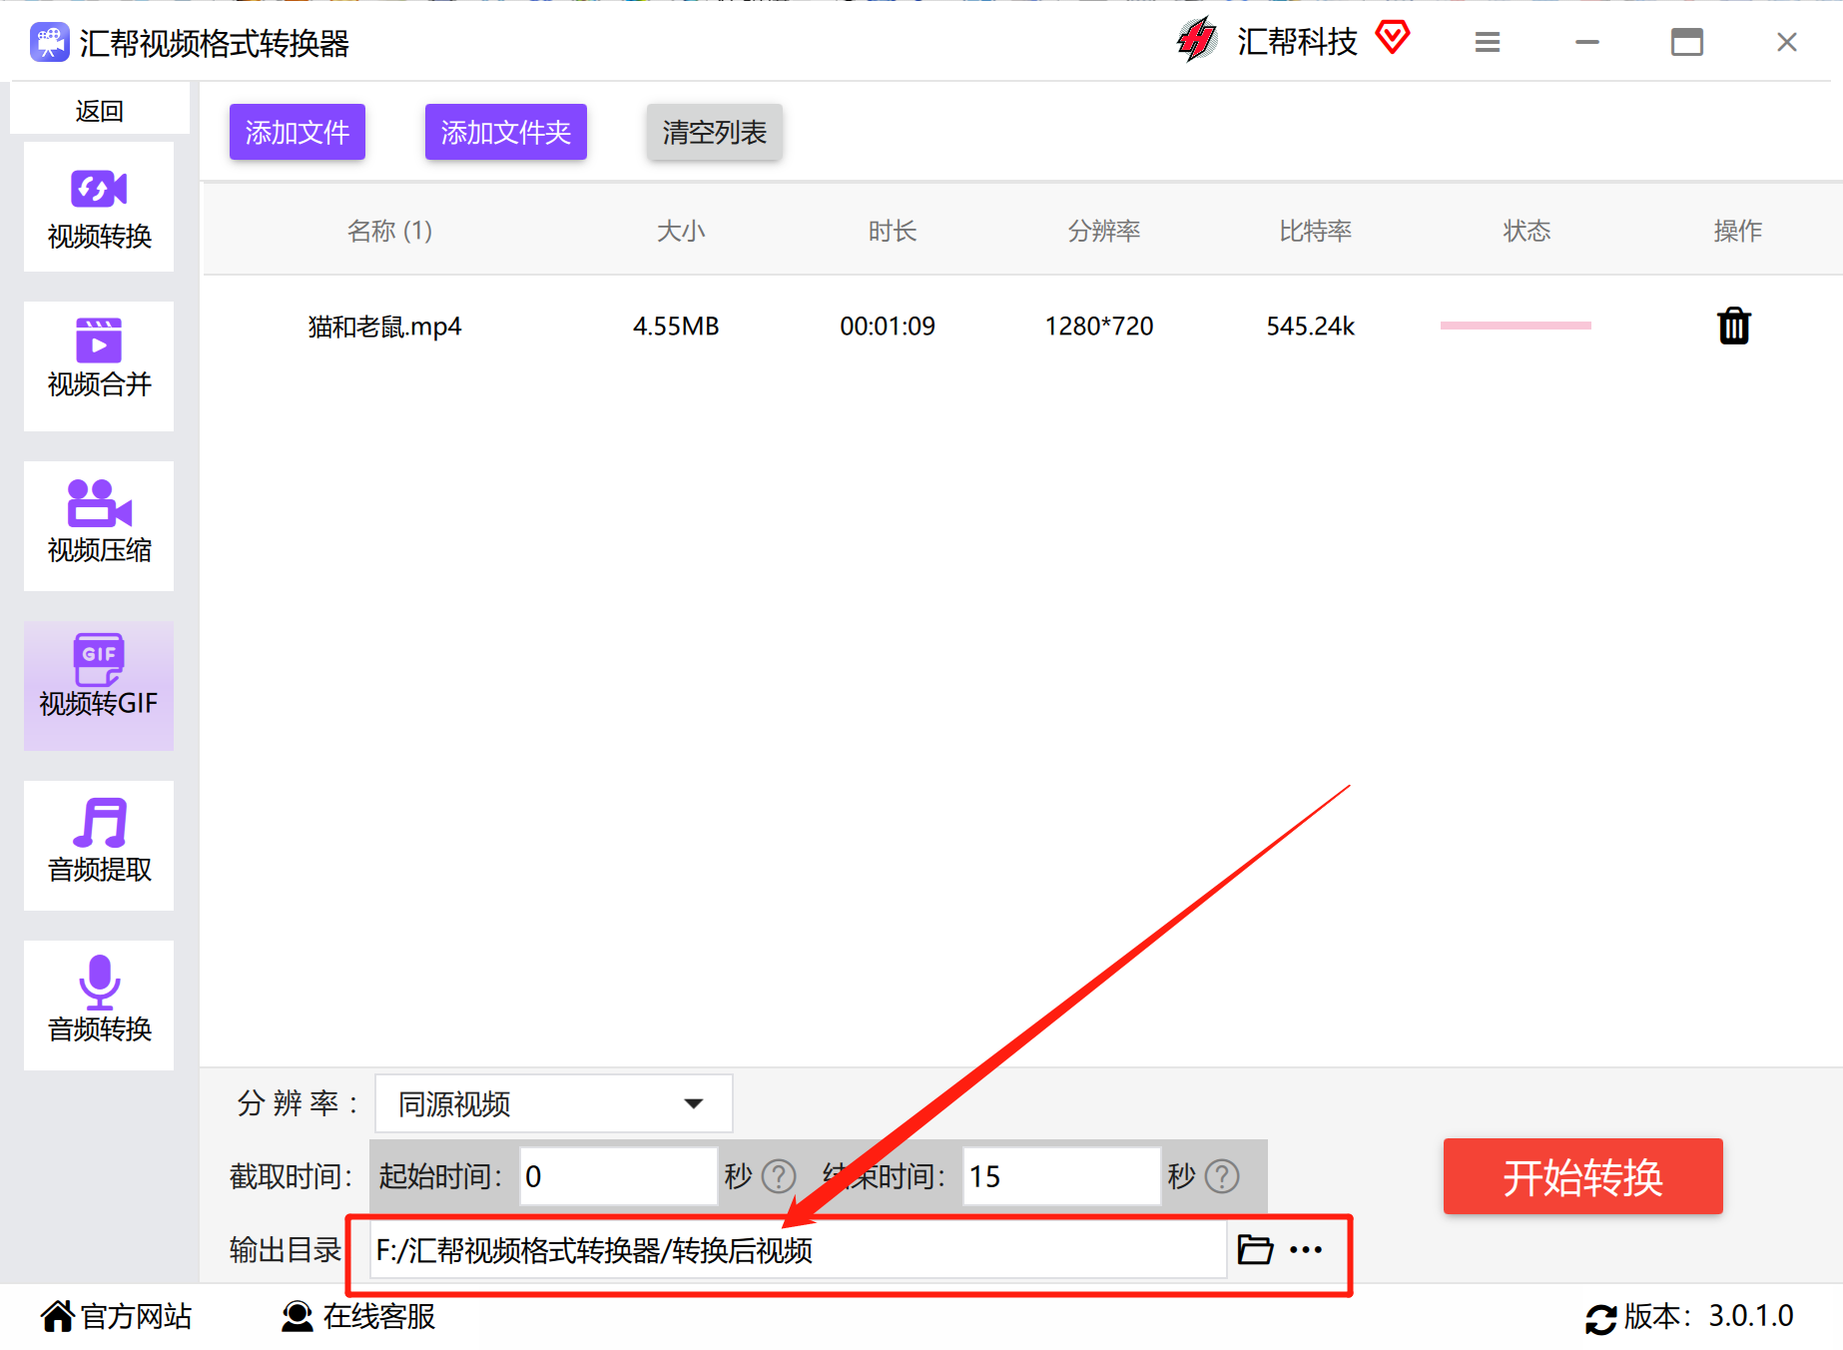Check for updates via 版本 refresh icon

[1600, 1319]
